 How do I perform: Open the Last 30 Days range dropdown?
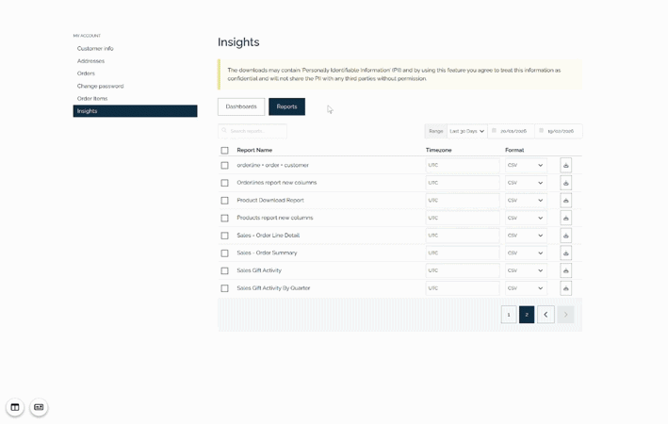[466, 131]
